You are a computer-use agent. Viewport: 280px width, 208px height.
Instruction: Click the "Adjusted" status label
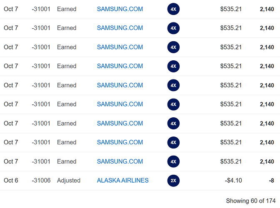coord(69,181)
